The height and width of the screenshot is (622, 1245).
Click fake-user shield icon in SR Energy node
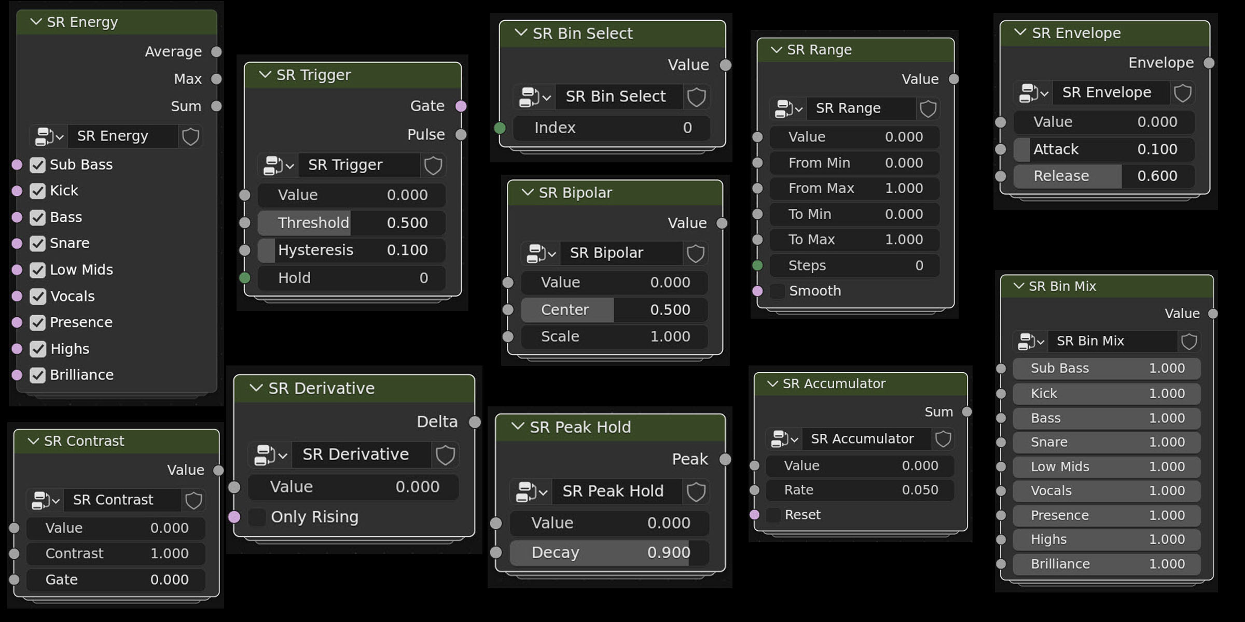[x=190, y=137]
